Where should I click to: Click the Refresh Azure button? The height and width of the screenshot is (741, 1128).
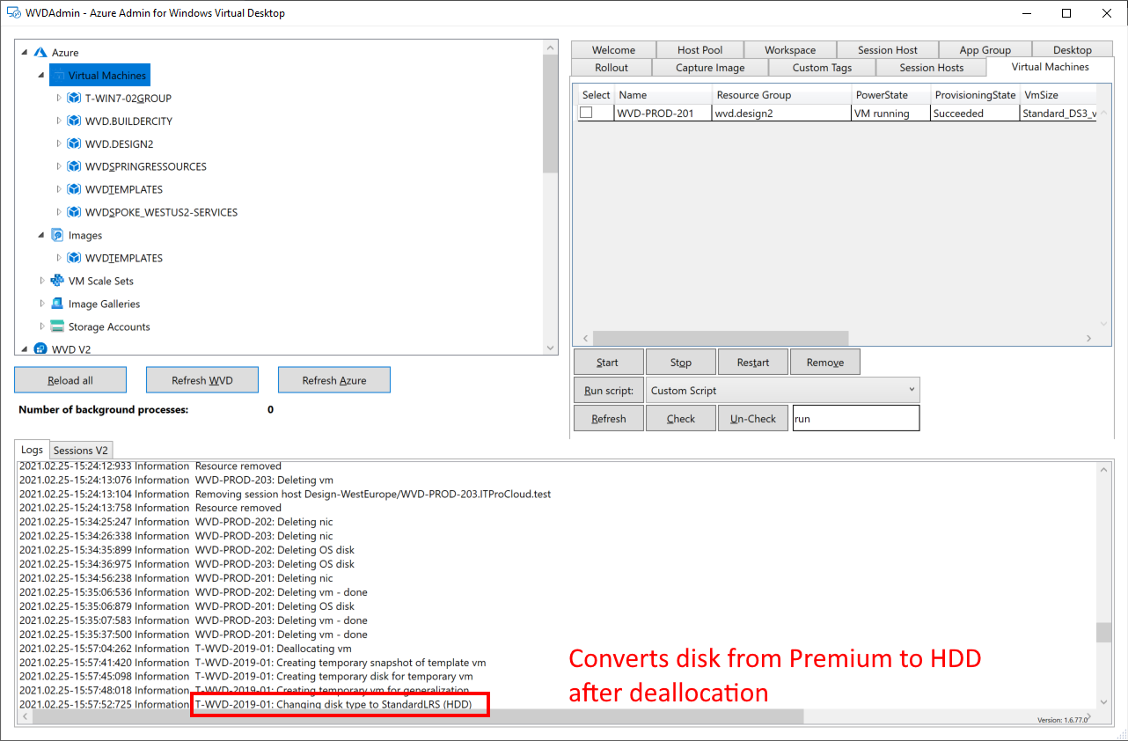(x=334, y=380)
